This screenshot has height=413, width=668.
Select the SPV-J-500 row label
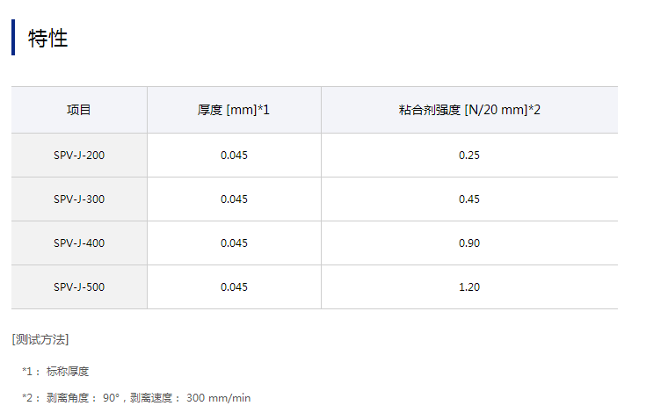[79, 287]
